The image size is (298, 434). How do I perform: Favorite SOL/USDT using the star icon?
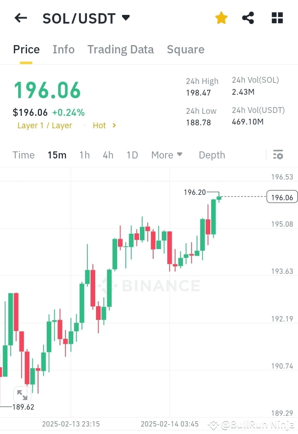coord(221,18)
